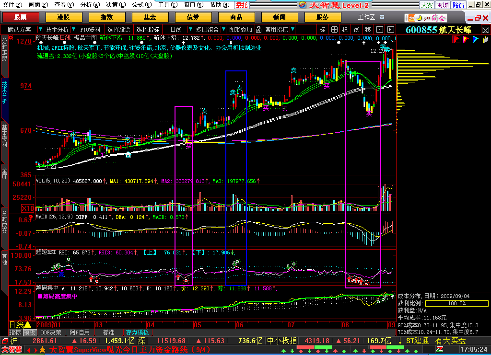Toggle the pink 简 simple mode
The width and height of the screenshot is (491, 355).
(435, 18)
